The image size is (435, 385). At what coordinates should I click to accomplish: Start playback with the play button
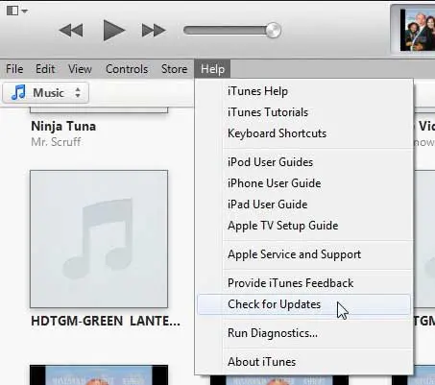coord(113,31)
